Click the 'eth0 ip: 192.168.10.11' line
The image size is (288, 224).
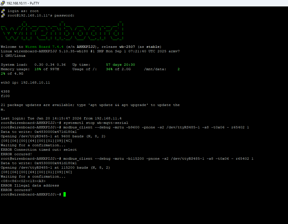[x=25, y=82]
